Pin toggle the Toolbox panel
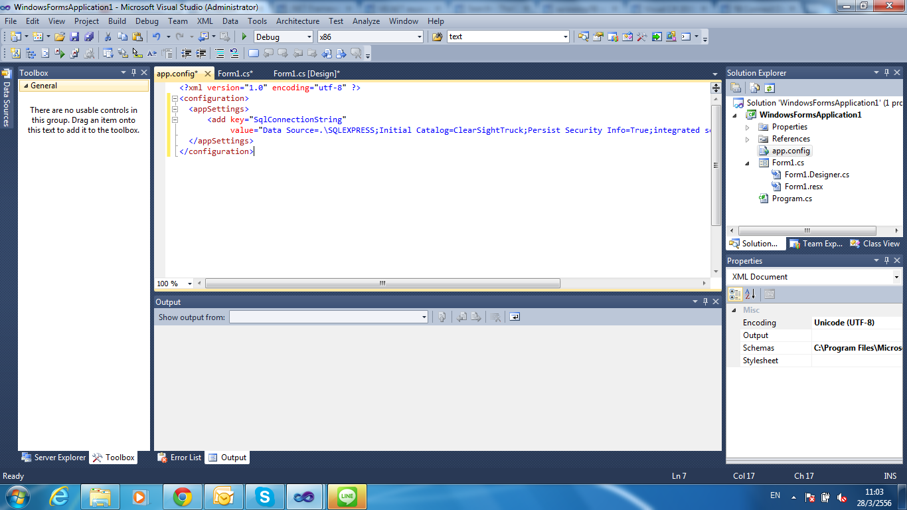The width and height of the screenshot is (907, 510). click(x=133, y=72)
